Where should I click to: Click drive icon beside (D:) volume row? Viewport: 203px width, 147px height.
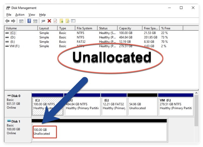point(7,37)
